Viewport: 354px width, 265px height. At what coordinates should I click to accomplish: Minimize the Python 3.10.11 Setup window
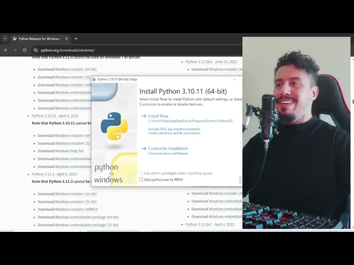point(235,79)
